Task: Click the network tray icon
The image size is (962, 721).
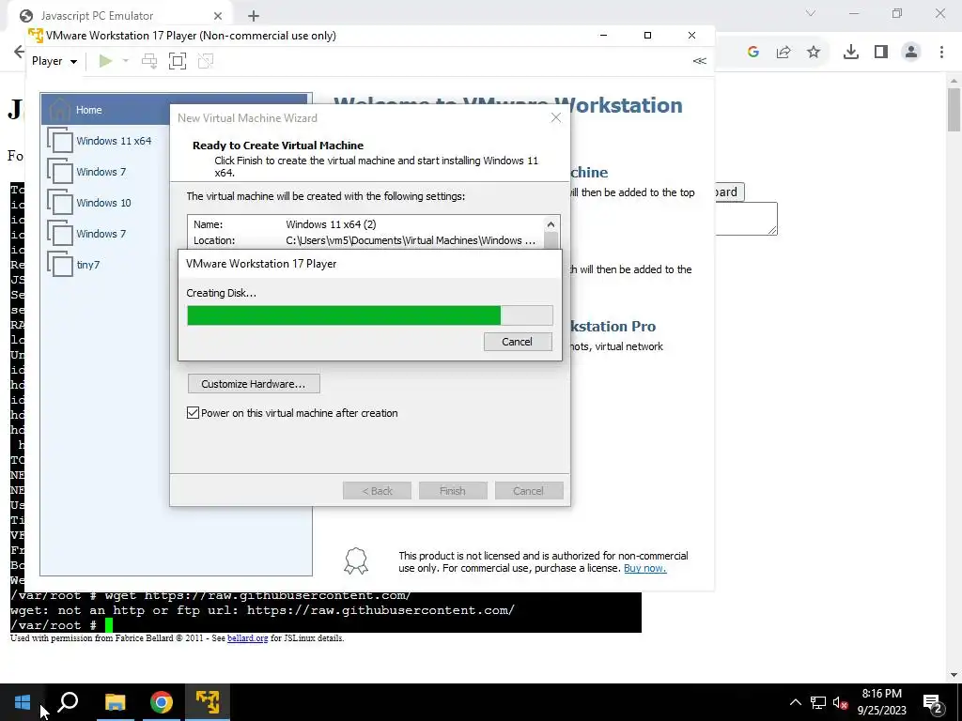Action: click(818, 702)
